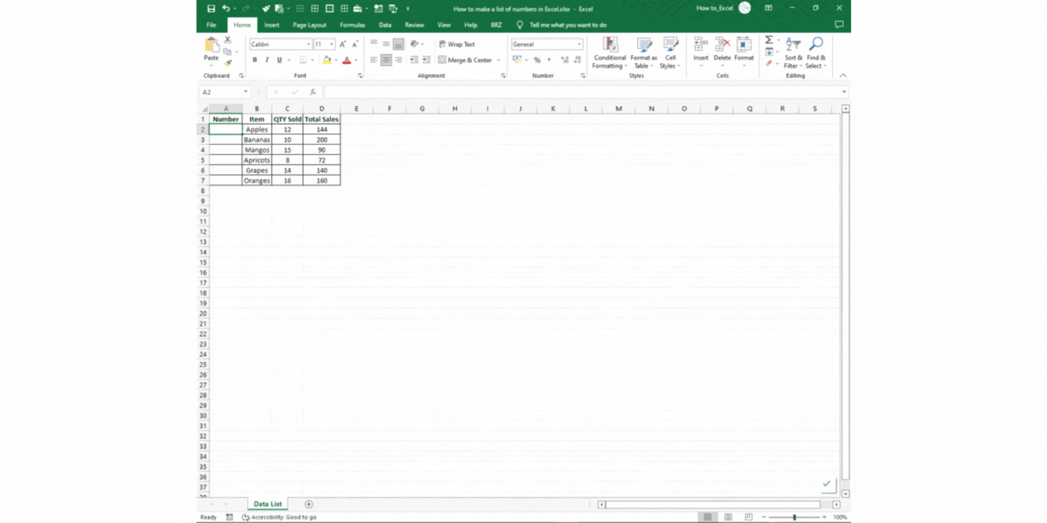Toggle underline formatting
This screenshot has height=523, width=1047.
click(x=278, y=60)
